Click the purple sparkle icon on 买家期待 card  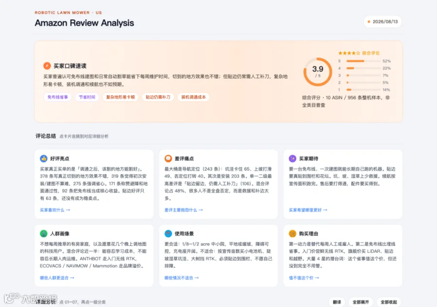pyautogui.click(x=292, y=159)
